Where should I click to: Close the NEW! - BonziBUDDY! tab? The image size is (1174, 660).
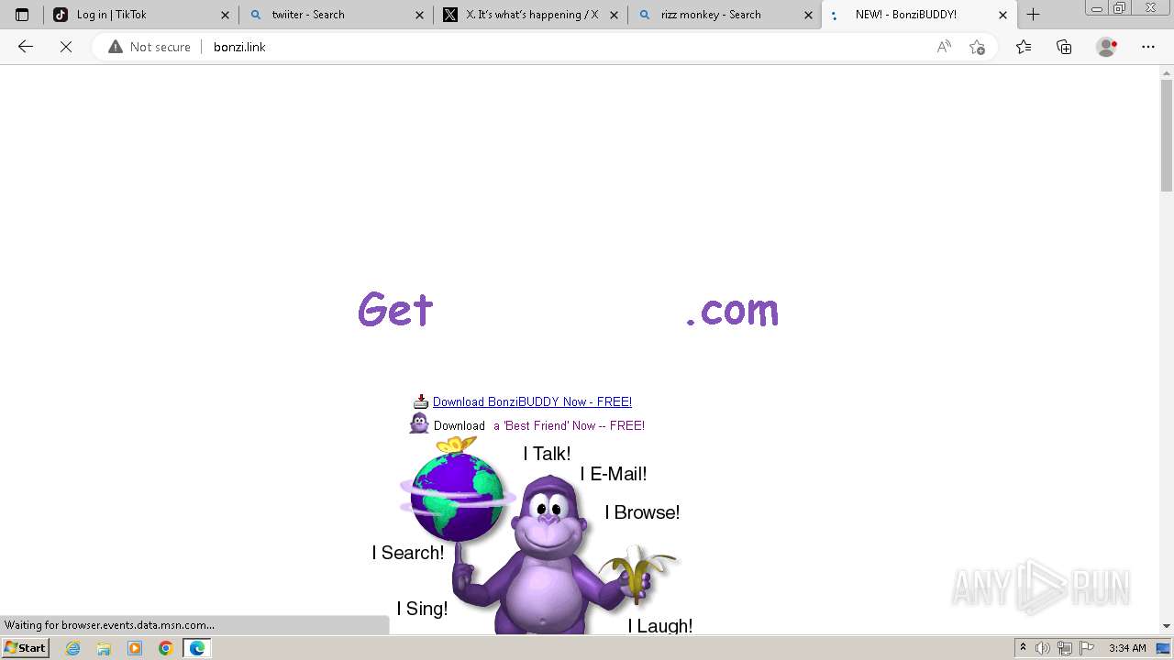(x=1002, y=15)
